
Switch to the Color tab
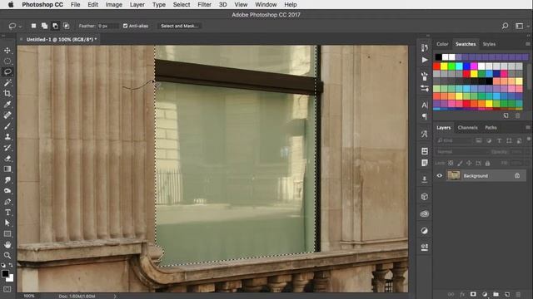click(x=442, y=44)
